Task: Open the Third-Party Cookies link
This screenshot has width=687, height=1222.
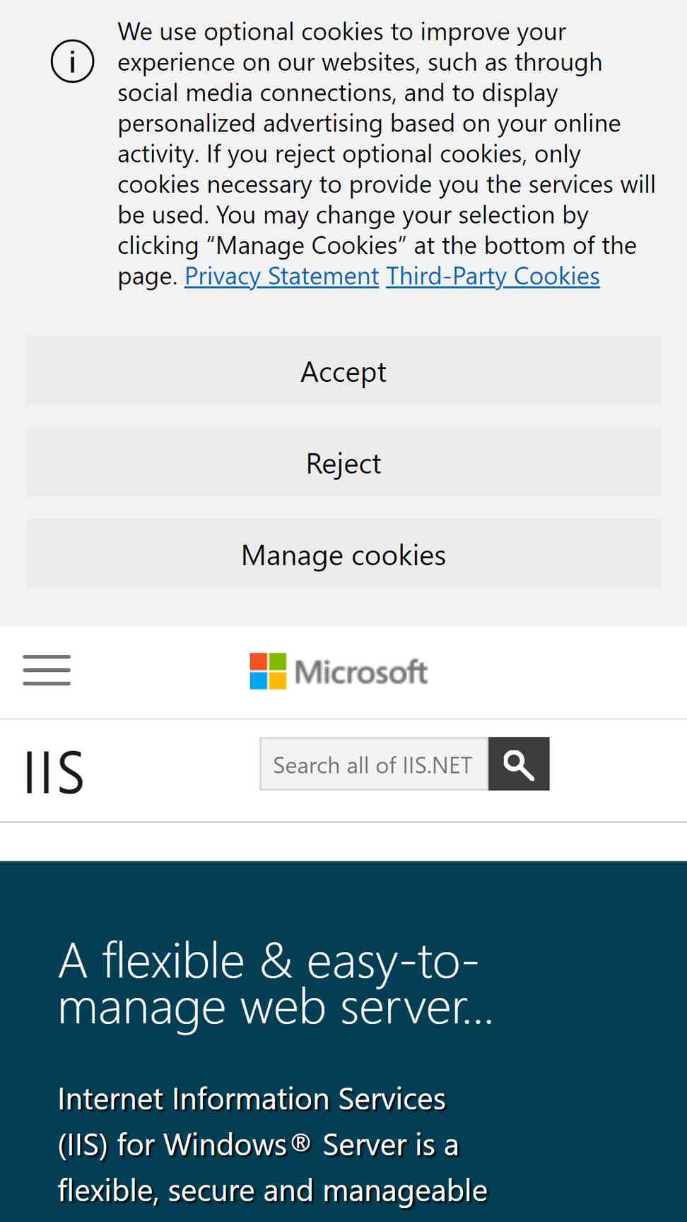Action: click(493, 276)
